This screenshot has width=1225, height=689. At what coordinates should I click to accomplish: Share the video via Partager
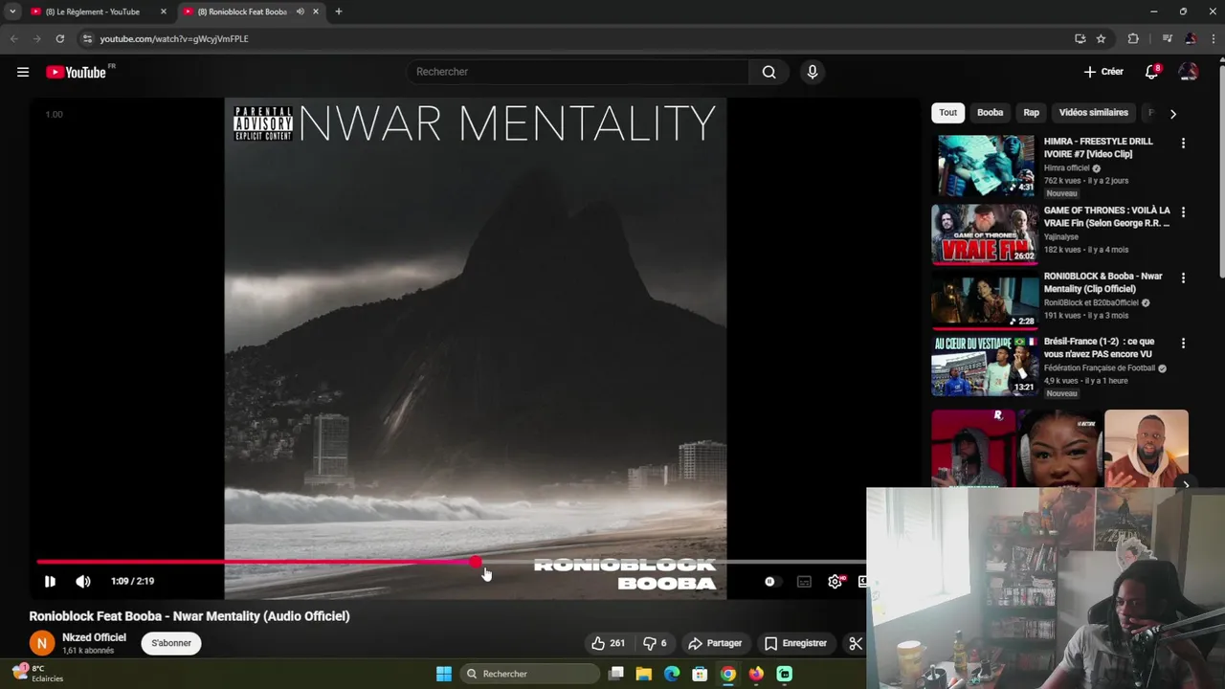[x=715, y=643]
